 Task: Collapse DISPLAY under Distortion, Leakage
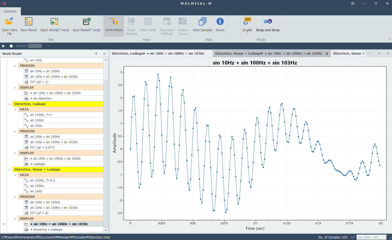pyautogui.click(x=15, y=153)
